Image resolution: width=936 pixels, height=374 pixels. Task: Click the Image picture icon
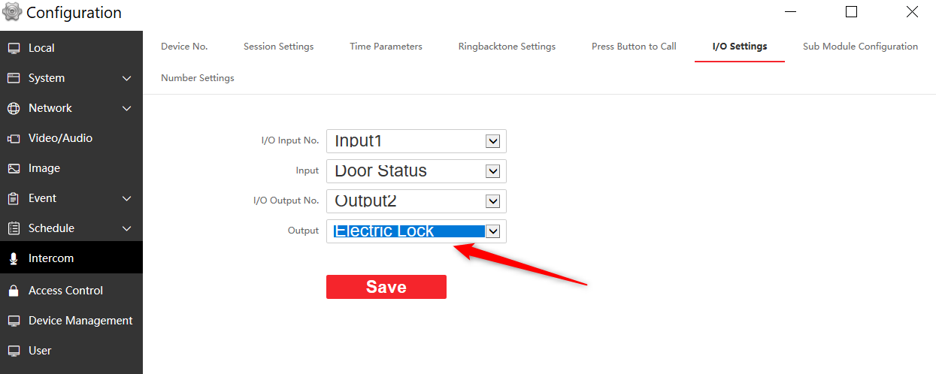click(x=14, y=168)
